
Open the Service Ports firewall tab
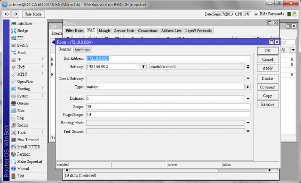(x=124, y=31)
